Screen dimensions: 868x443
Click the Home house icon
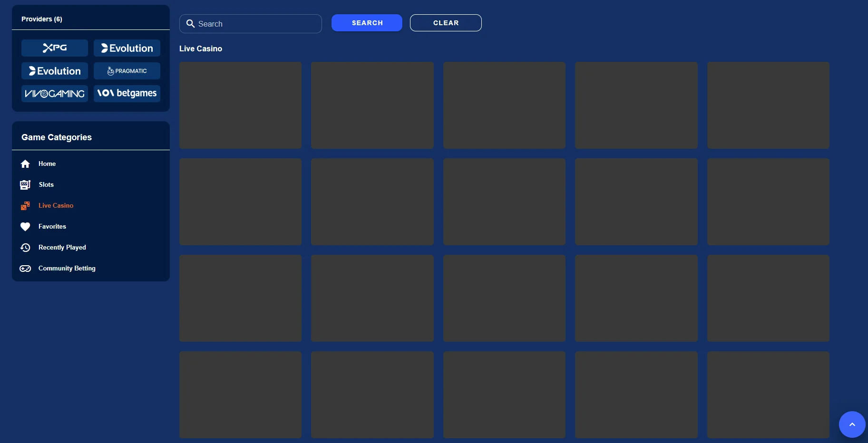25,164
